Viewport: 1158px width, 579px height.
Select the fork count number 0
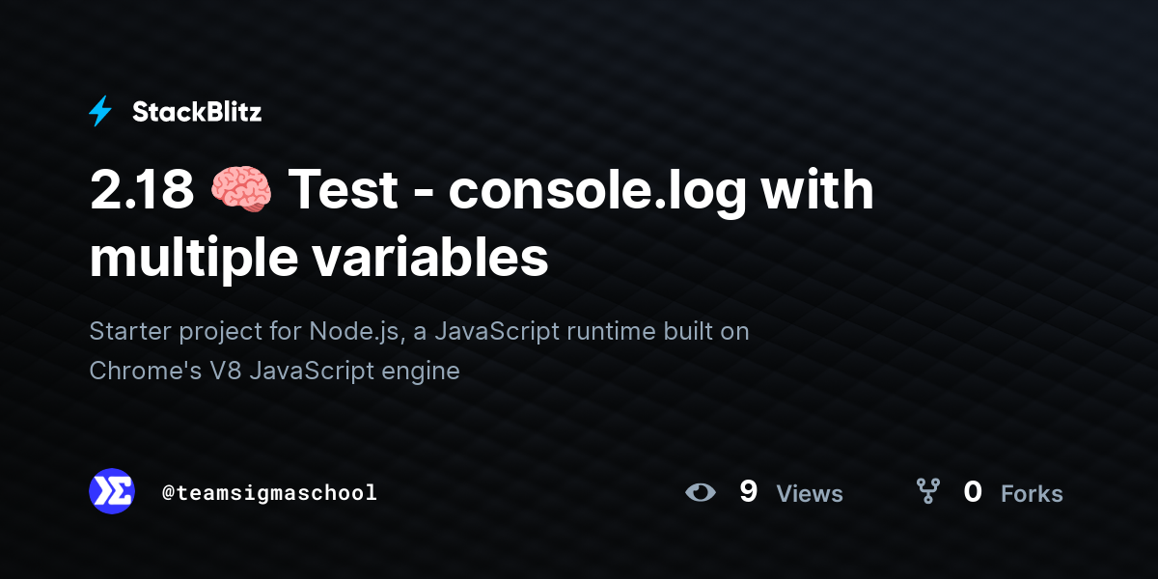tap(973, 492)
